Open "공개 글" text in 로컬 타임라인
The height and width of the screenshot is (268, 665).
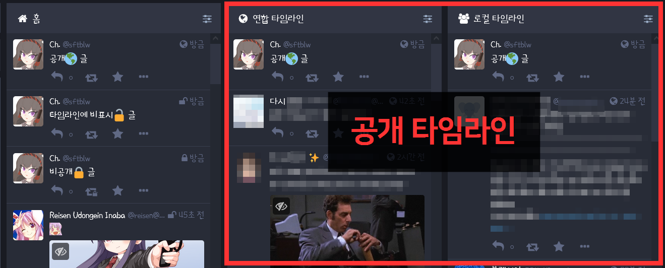[510, 59]
